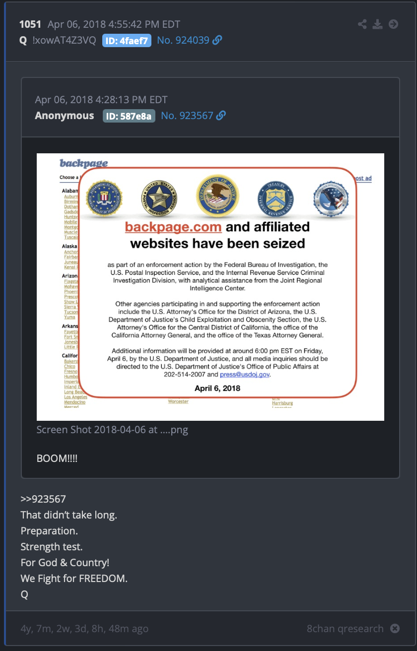Click the post number 1051

(x=30, y=24)
